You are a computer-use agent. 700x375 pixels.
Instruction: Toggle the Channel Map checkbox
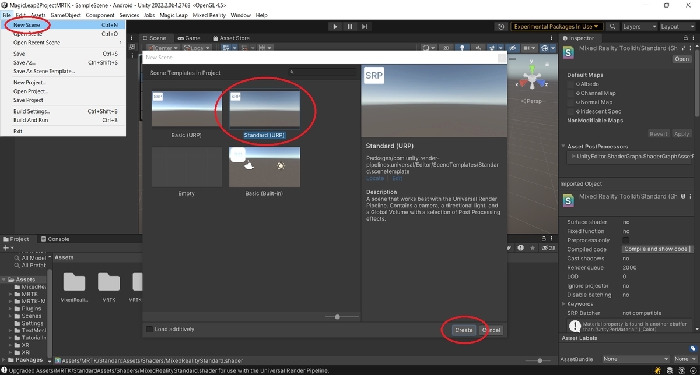pos(571,93)
